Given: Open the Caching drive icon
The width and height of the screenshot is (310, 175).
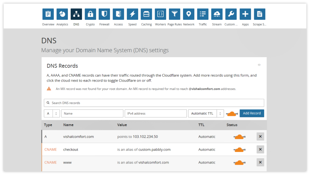Looking at the screenshot, I should pos(147,14).
